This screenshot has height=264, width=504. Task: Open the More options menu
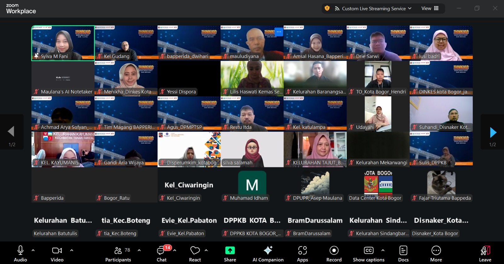436,253
